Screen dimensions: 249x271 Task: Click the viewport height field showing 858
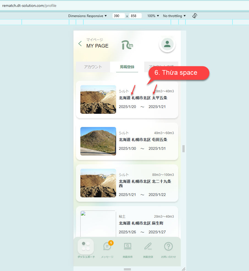(x=135, y=16)
